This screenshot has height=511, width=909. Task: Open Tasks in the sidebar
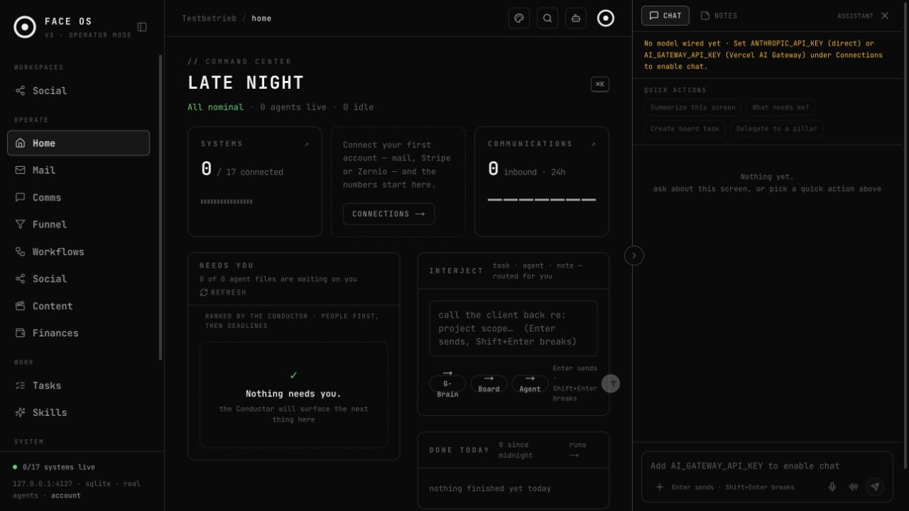coord(79,386)
